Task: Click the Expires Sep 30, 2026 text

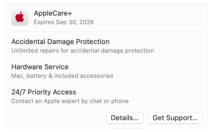Action: tap(64, 22)
